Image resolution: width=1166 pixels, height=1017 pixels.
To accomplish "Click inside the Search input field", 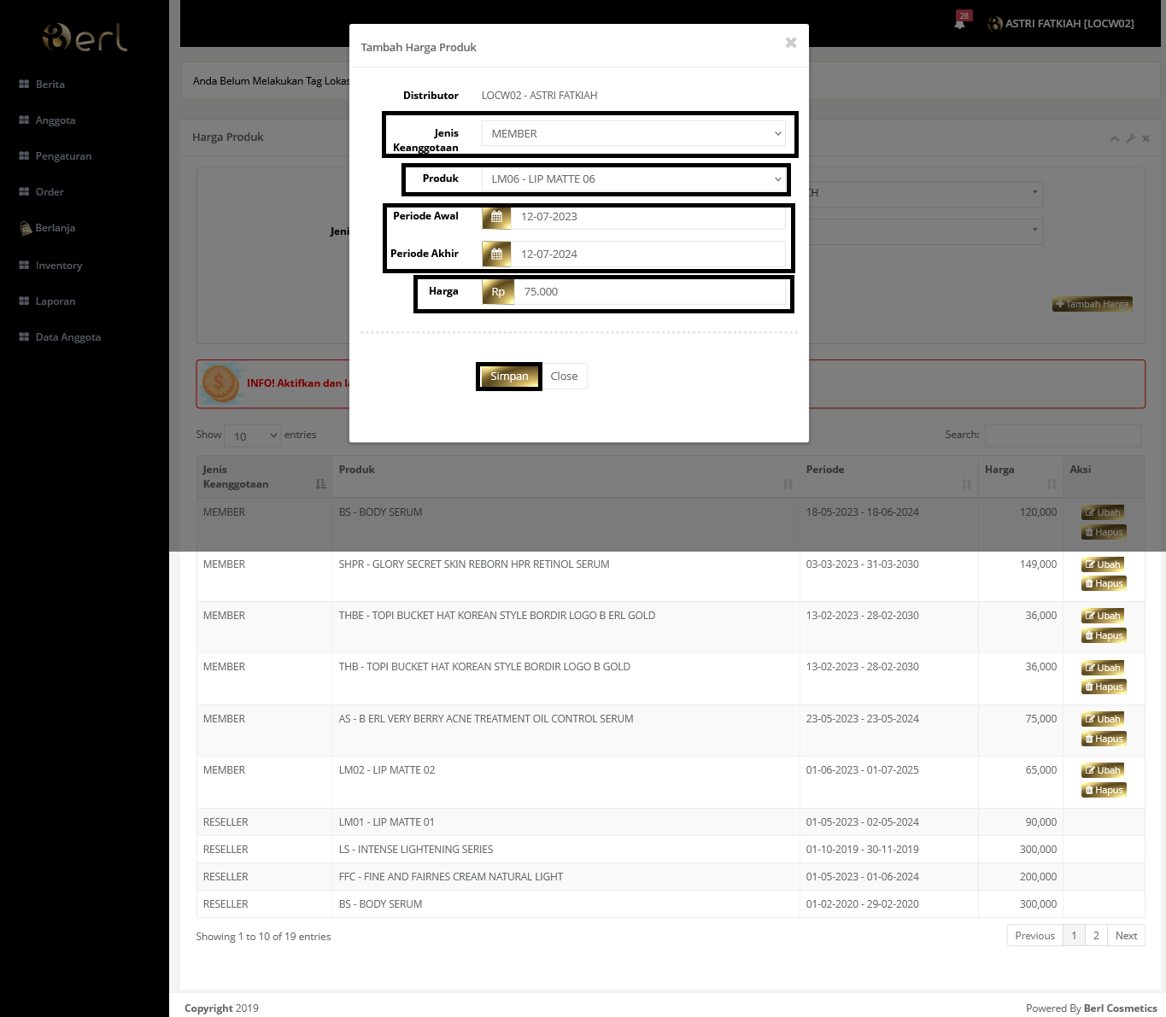I will point(1063,435).
